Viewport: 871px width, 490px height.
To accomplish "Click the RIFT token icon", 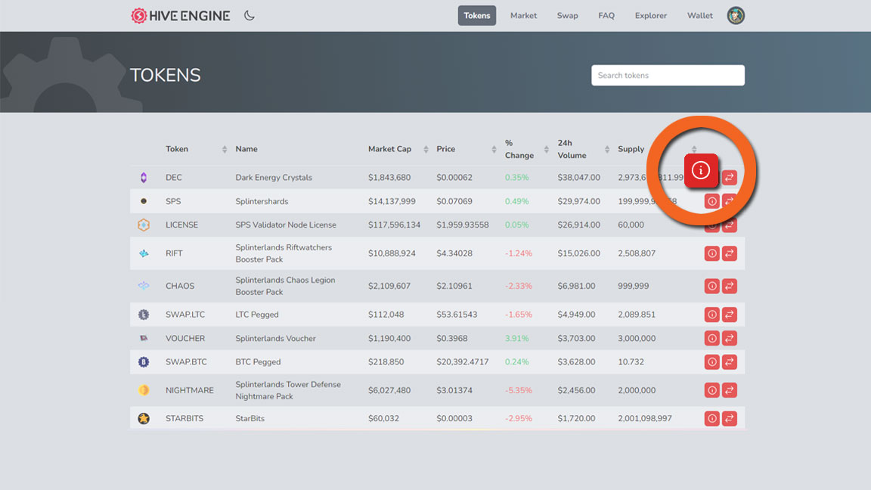I will (144, 253).
